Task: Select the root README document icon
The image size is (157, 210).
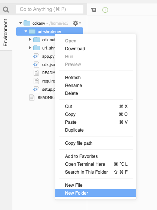Action: point(32,97)
